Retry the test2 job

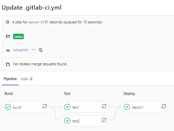104,120
